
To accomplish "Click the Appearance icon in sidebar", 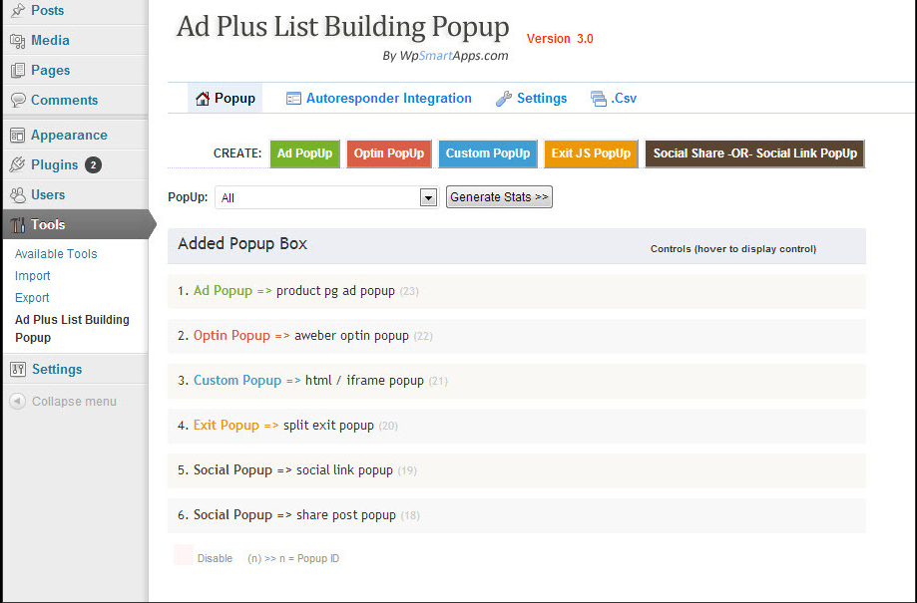I will coord(18,136).
